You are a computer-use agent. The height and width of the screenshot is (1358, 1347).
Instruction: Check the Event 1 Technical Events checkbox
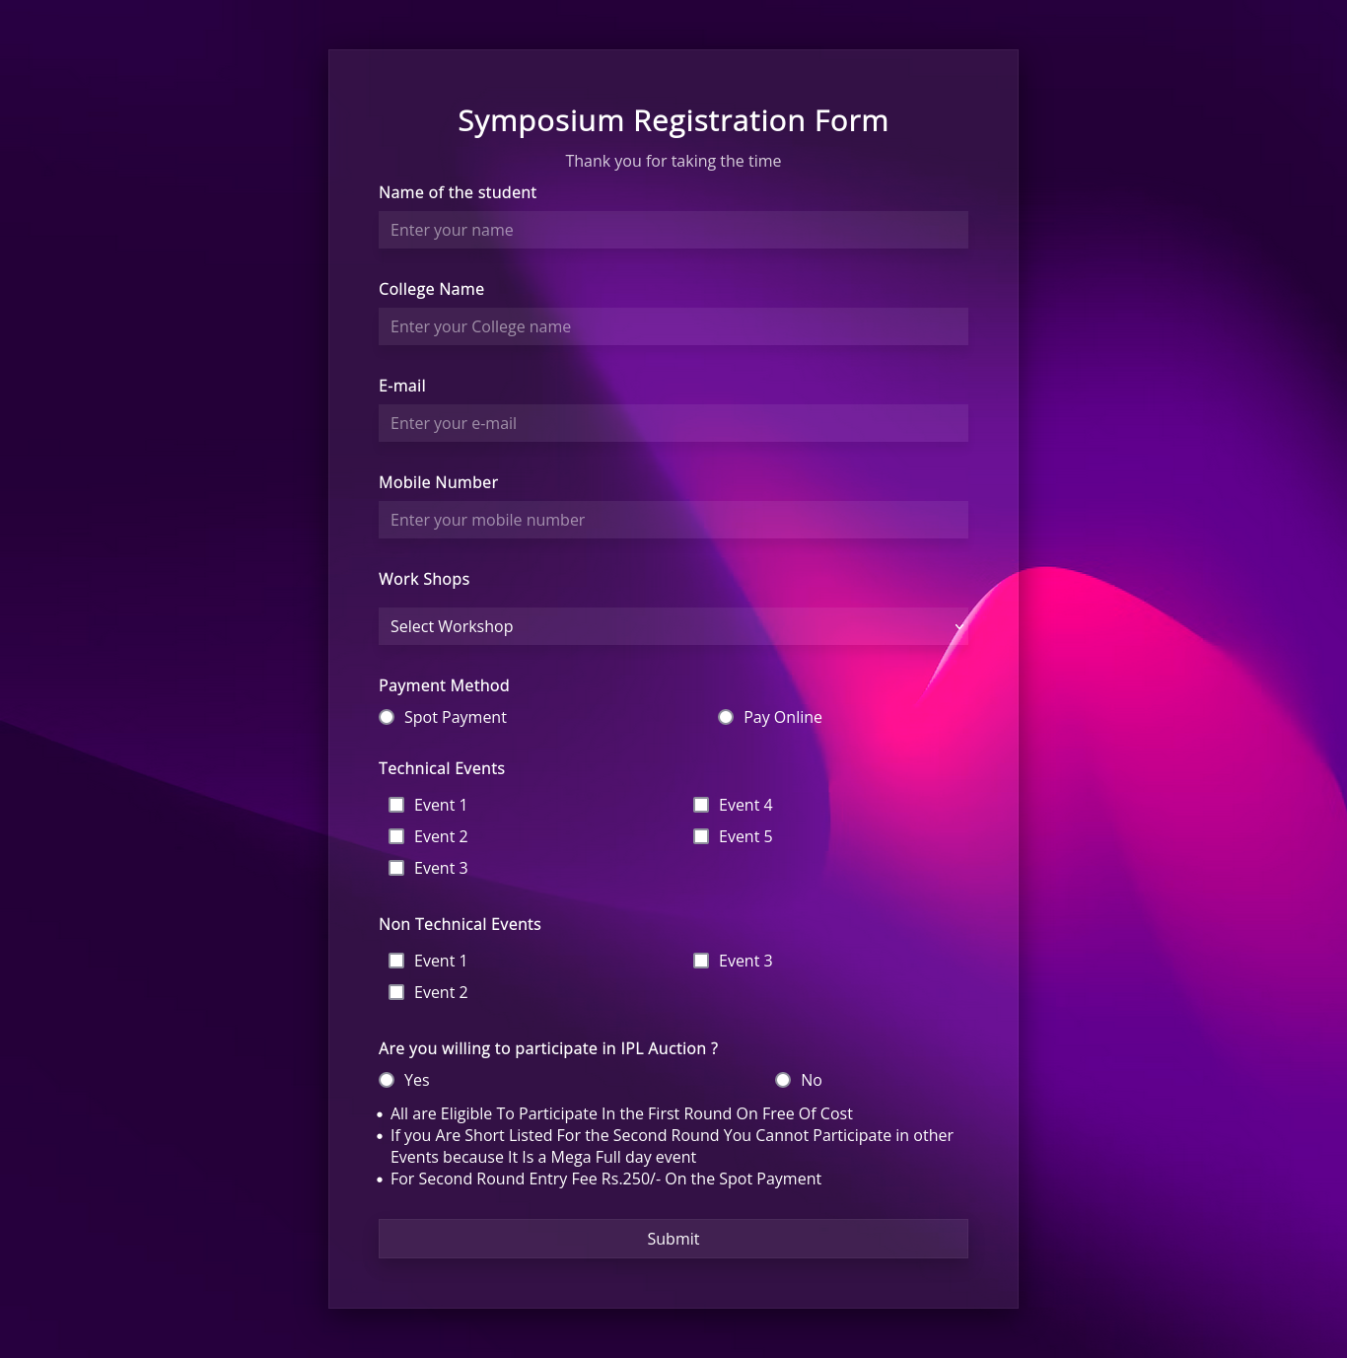(x=396, y=805)
